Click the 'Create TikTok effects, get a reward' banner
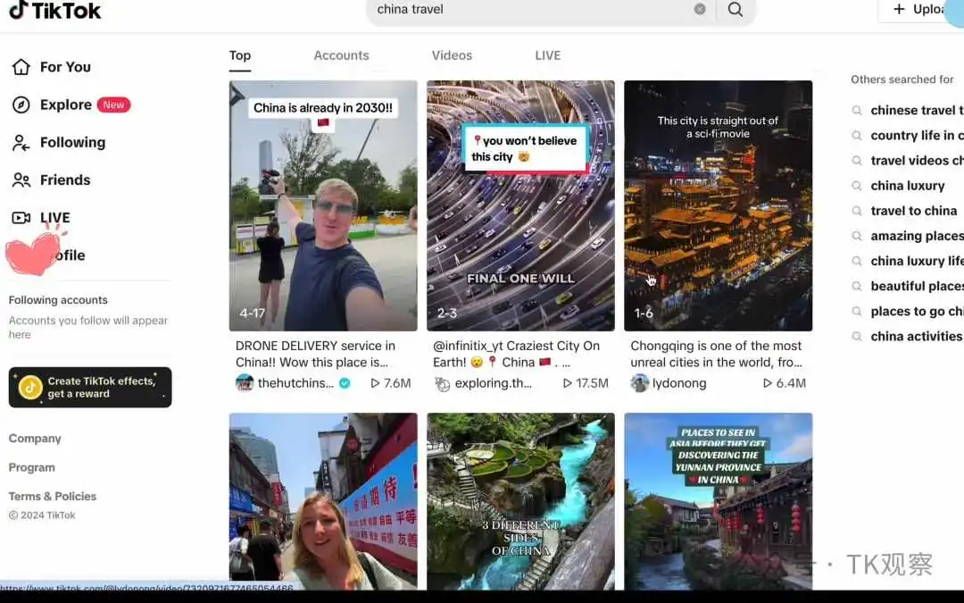 [90, 388]
